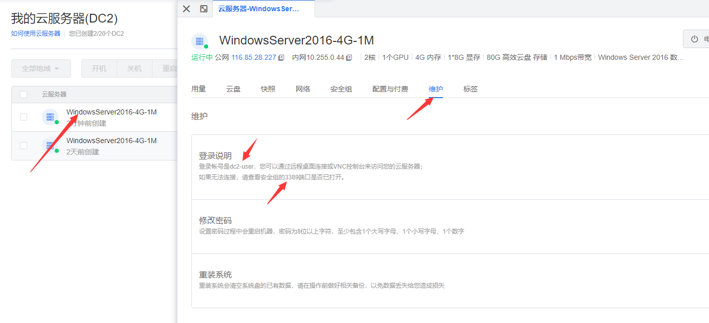Screen dimensions: 709x323
Task: Expand the detail panel to full screen
Action: tap(204, 9)
